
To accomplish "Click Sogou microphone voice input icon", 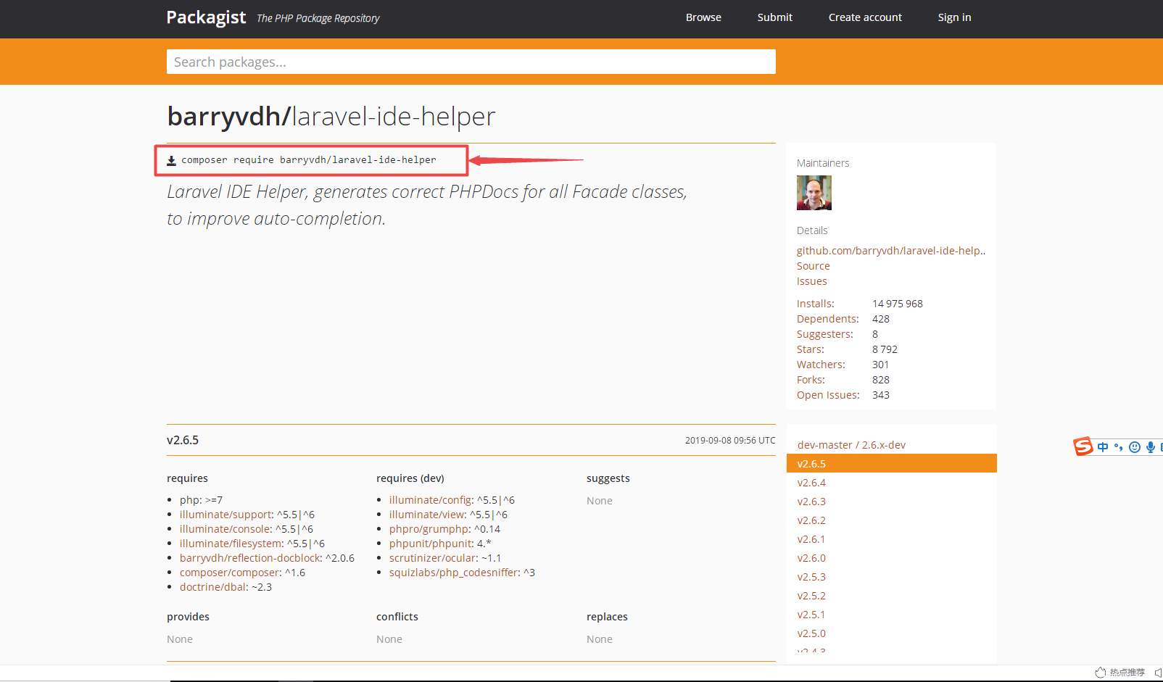I will [1151, 447].
